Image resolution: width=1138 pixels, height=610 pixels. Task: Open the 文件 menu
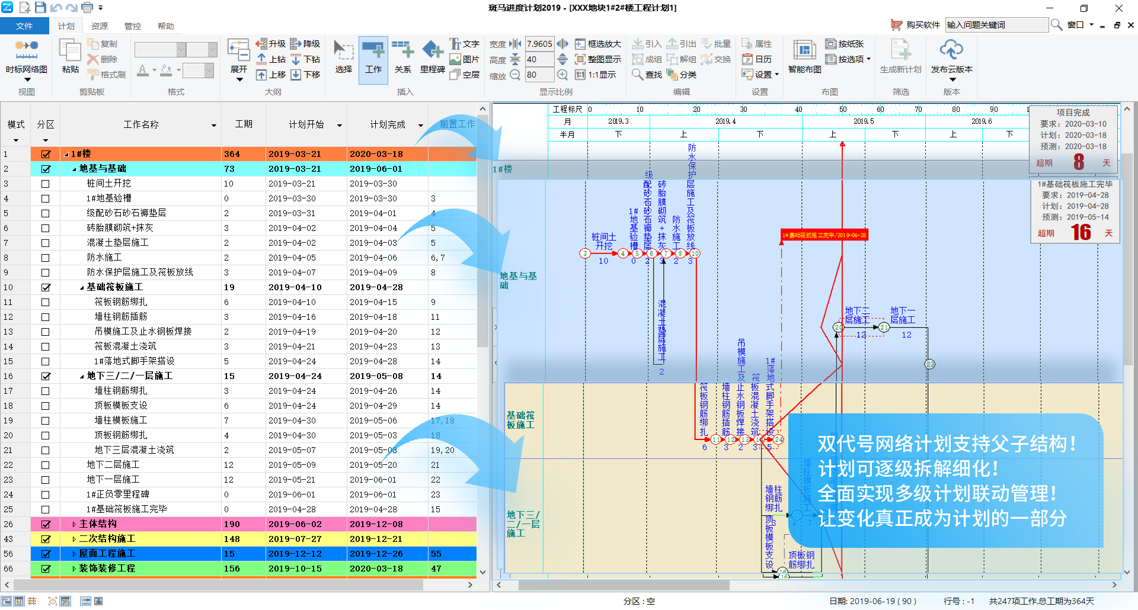24,26
